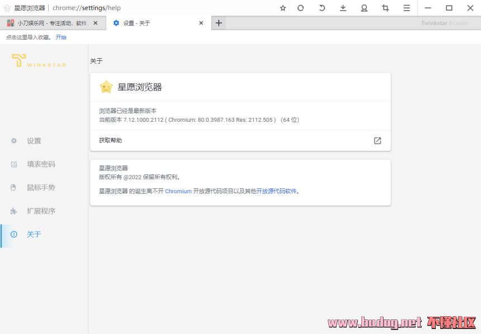Click the home icon beside address bar
This screenshot has width=481, height=334.
(x=7, y=8)
